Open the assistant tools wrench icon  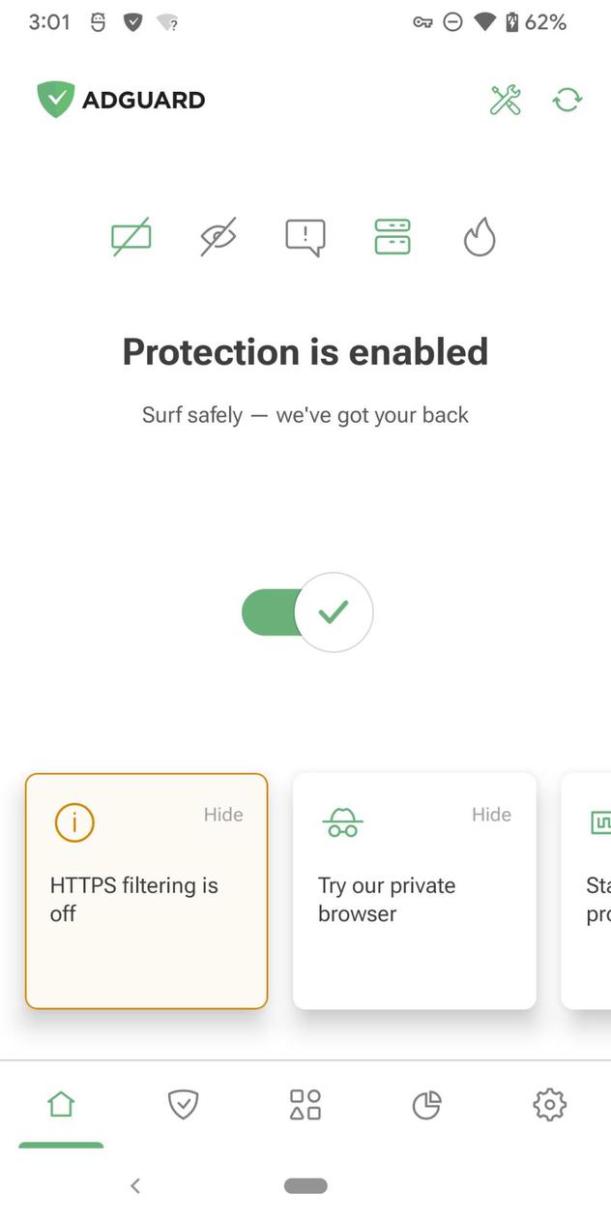tap(504, 100)
